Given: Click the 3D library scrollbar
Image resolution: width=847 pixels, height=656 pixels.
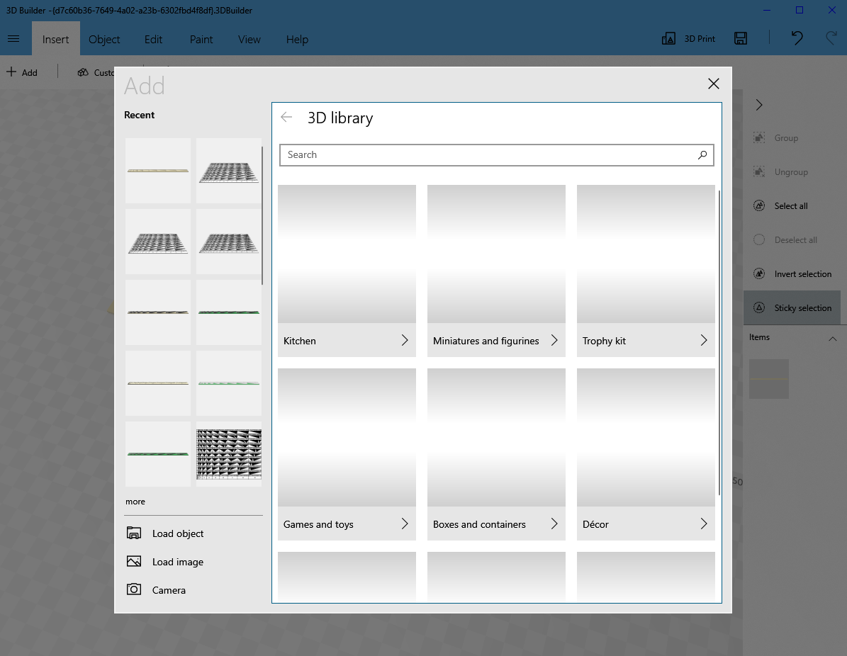Looking at the screenshot, I should (x=719, y=343).
